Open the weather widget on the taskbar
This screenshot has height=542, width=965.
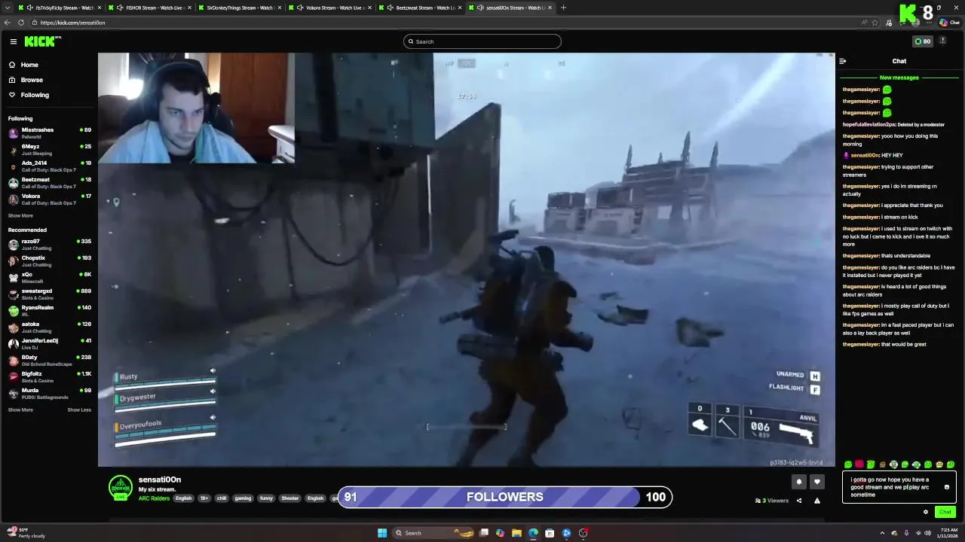pos(26,533)
